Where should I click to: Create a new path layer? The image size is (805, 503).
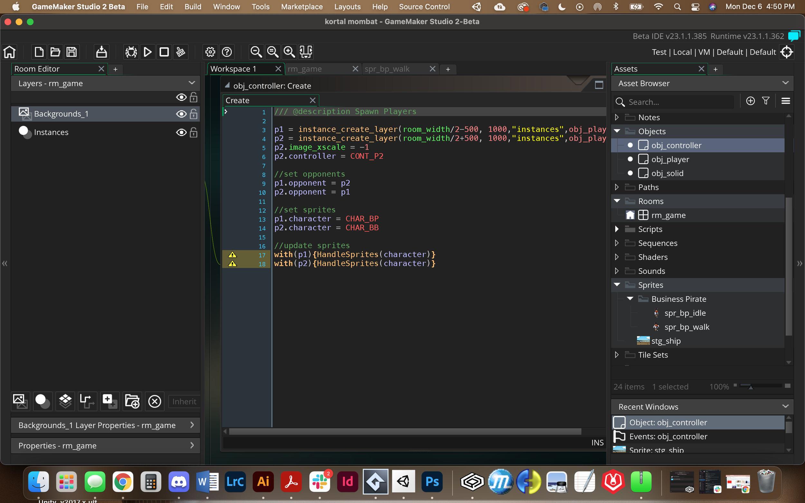(x=88, y=401)
